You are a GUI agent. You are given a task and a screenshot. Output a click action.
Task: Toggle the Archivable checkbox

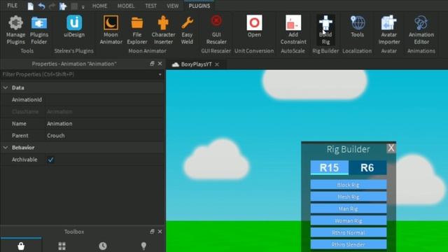pos(50,160)
